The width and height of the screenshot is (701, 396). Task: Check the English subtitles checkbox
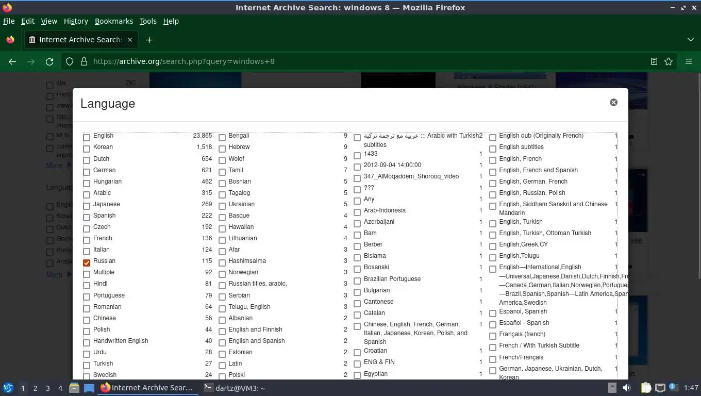pyautogui.click(x=493, y=149)
